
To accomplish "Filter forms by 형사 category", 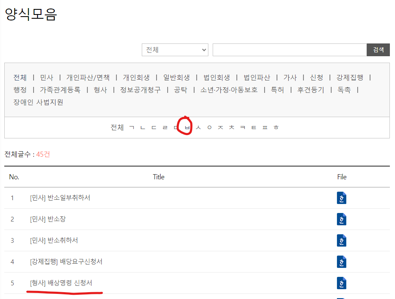I will click(x=100, y=90).
